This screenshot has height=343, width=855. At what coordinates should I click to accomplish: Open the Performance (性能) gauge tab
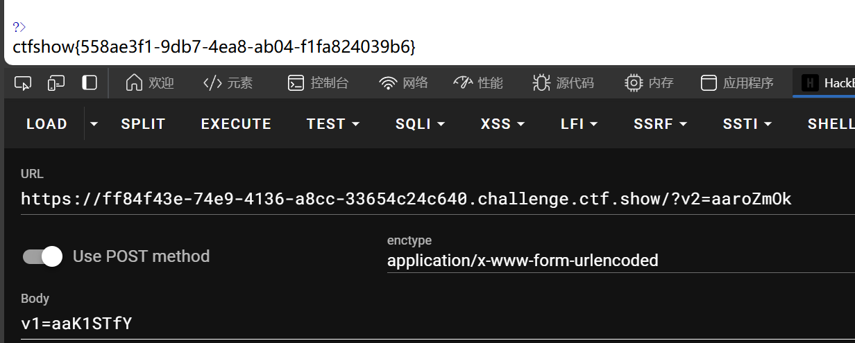click(478, 83)
